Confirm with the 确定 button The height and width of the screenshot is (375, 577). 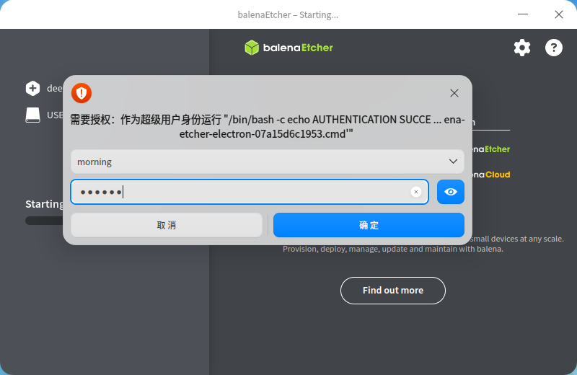[x=369, y=225]
